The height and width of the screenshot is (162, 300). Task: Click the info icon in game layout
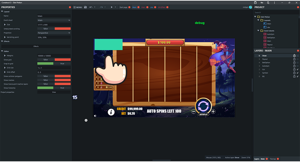pos(111,112)
